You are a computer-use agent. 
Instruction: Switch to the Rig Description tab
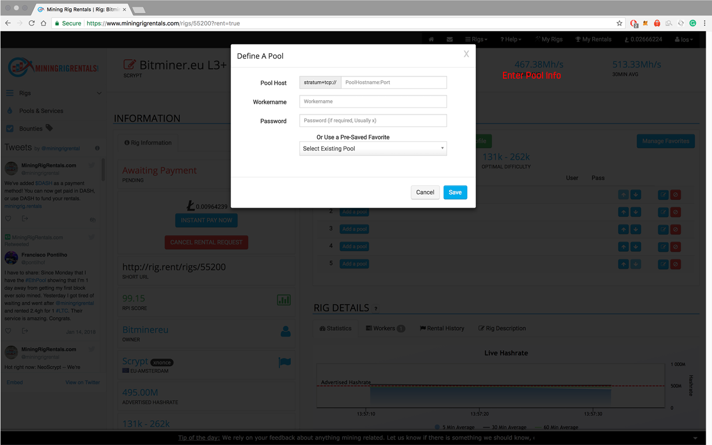pyautogui.click(x=502, y=328)
